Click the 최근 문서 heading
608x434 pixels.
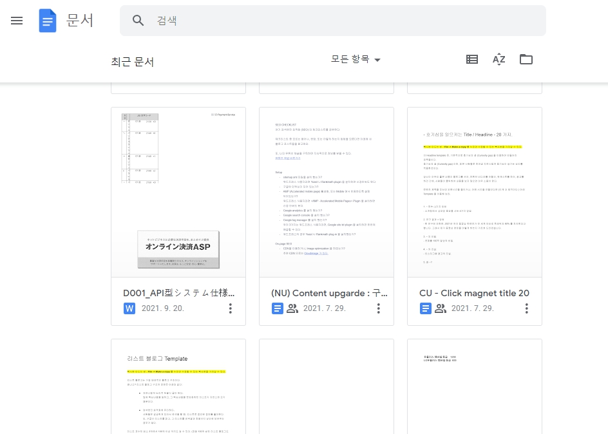tap(133, 61)
